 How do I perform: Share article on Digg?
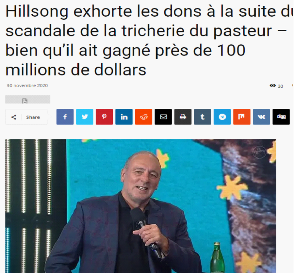pos(281,117)
